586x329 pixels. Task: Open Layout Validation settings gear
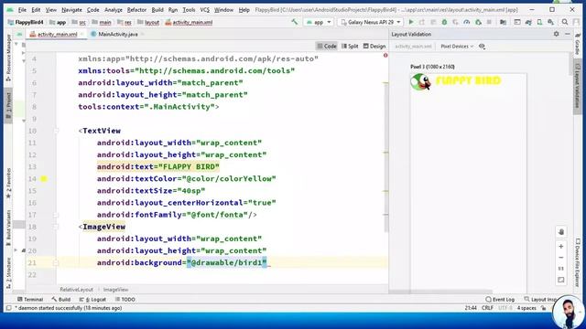pyautogui.click(x=556, y=34)
